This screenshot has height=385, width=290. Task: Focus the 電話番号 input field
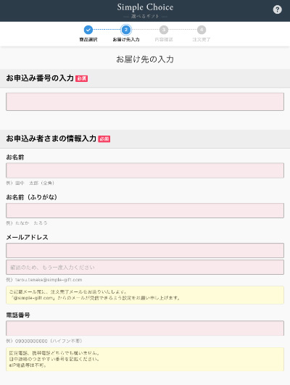(x=145, y=328)
